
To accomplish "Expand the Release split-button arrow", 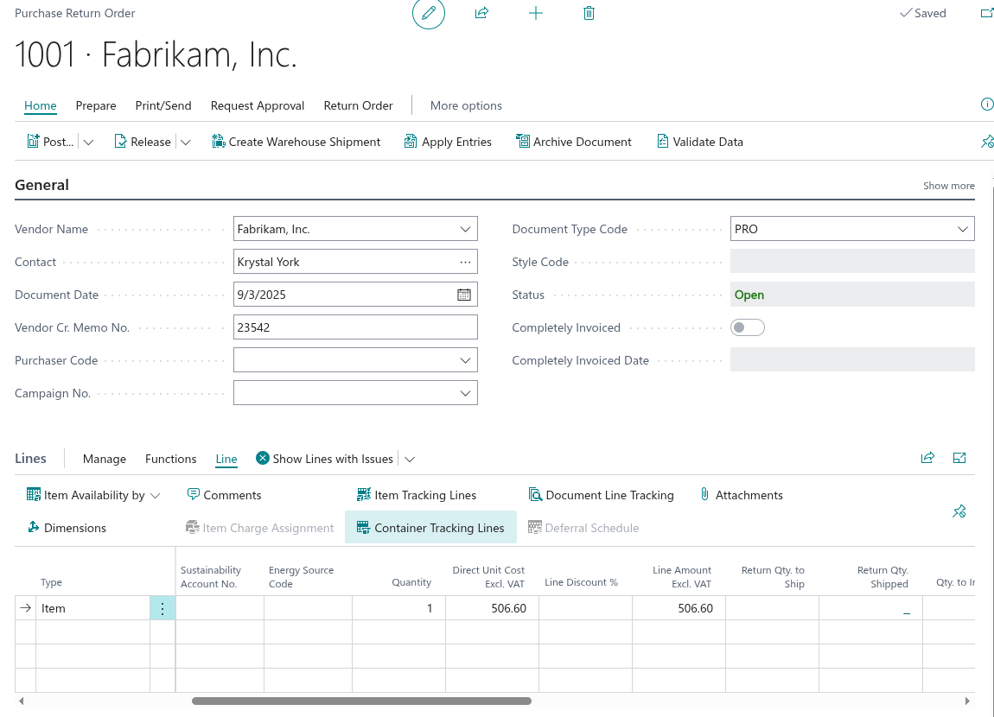I will 186,142.
